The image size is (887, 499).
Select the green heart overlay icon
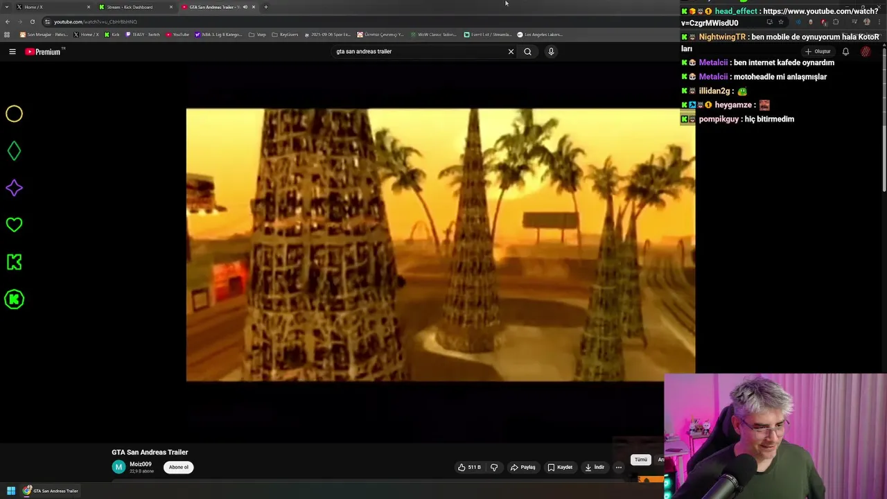click(x=14, y=225)
